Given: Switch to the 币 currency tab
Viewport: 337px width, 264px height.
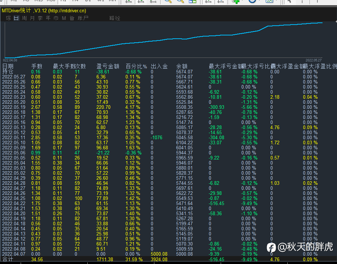Looking at the screenshot, I should point(56,18).
